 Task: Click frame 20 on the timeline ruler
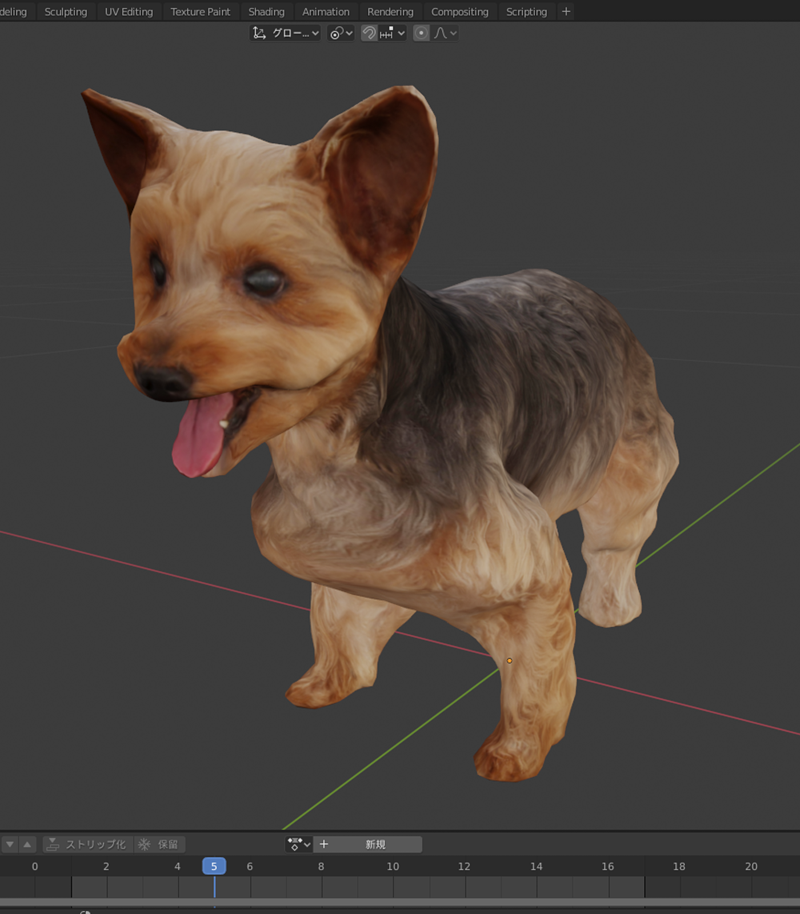(751, 866)
